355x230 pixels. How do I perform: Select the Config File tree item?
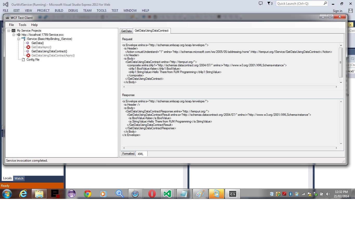33,60
